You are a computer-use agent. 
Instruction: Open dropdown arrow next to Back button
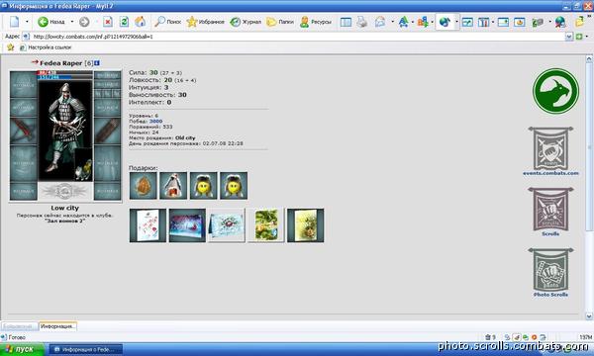pyautogui.click(x=72, y=22)
